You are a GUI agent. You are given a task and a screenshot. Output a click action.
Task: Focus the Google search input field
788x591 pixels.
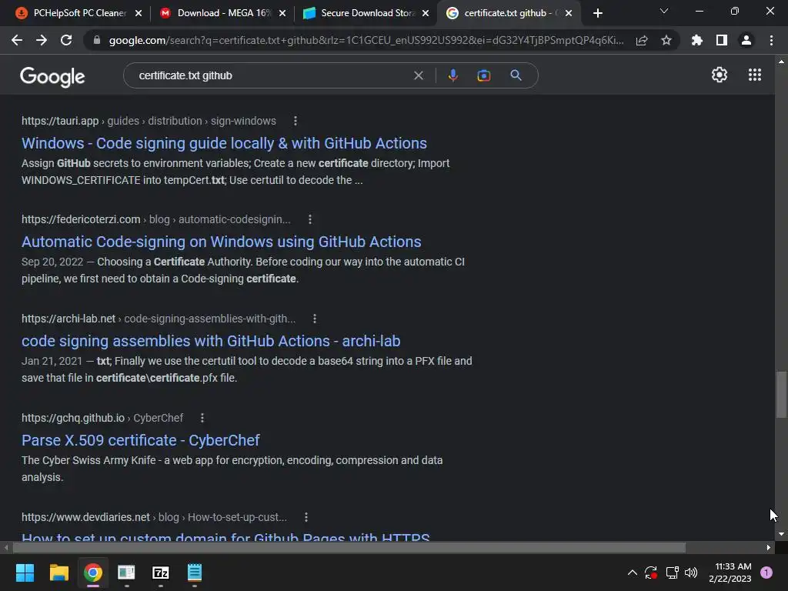(272, 75)
